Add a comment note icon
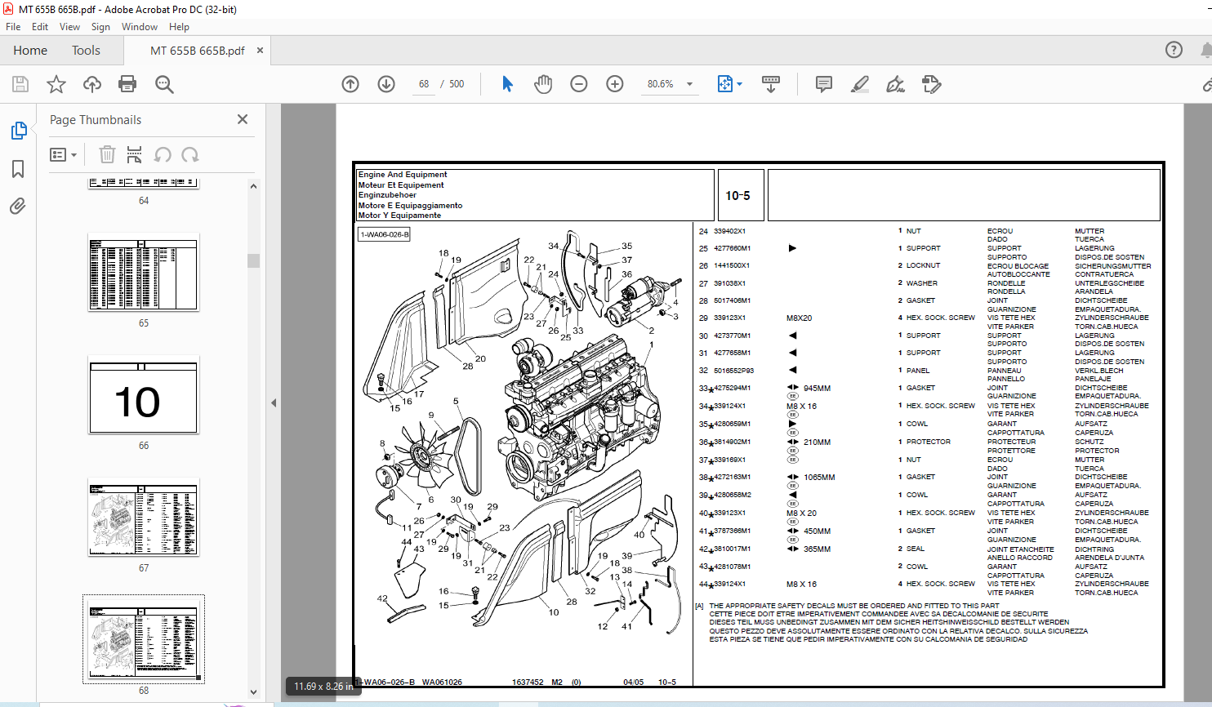This screenshot has height=707, width=1212. 824,84
